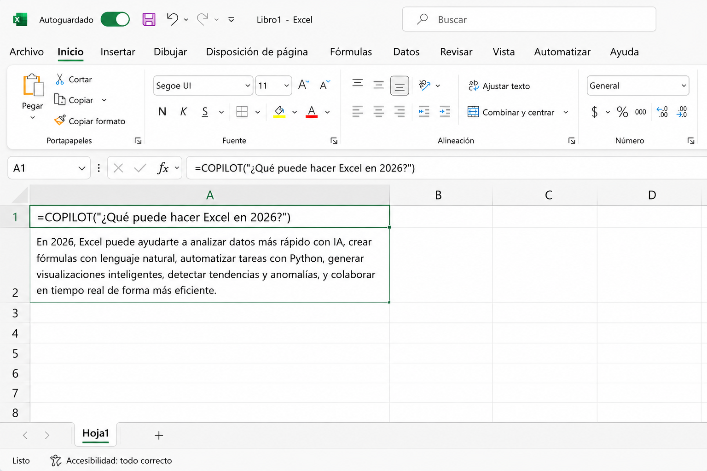Screen dimensions: 707x471
Task: Toggle bottom align button
Action: pyautogui.click(x=400, y=86)
